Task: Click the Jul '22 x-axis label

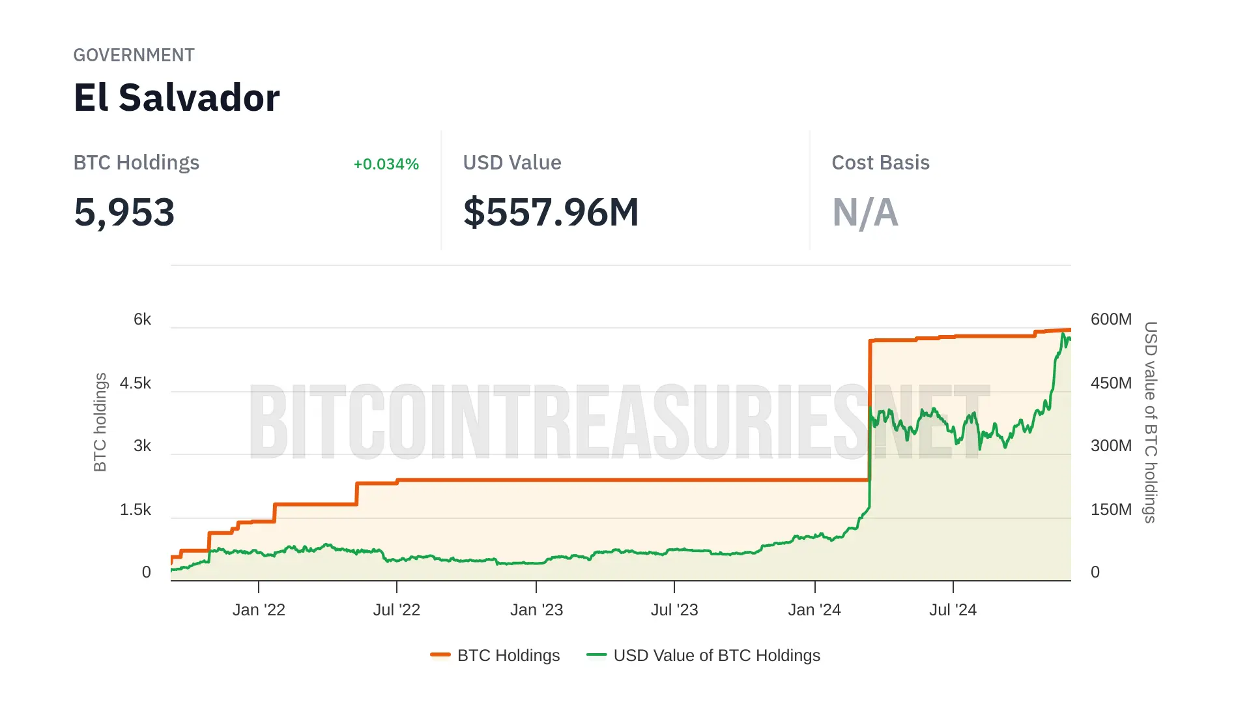Action: point(396,609)
